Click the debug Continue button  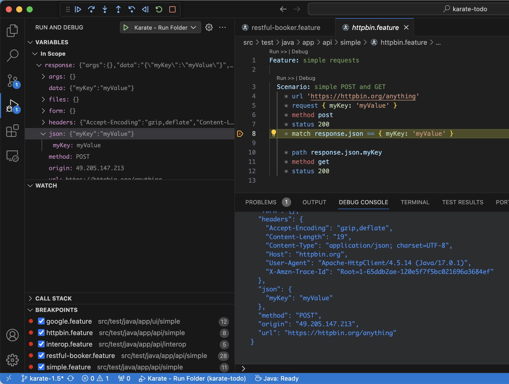coord(78,9)
